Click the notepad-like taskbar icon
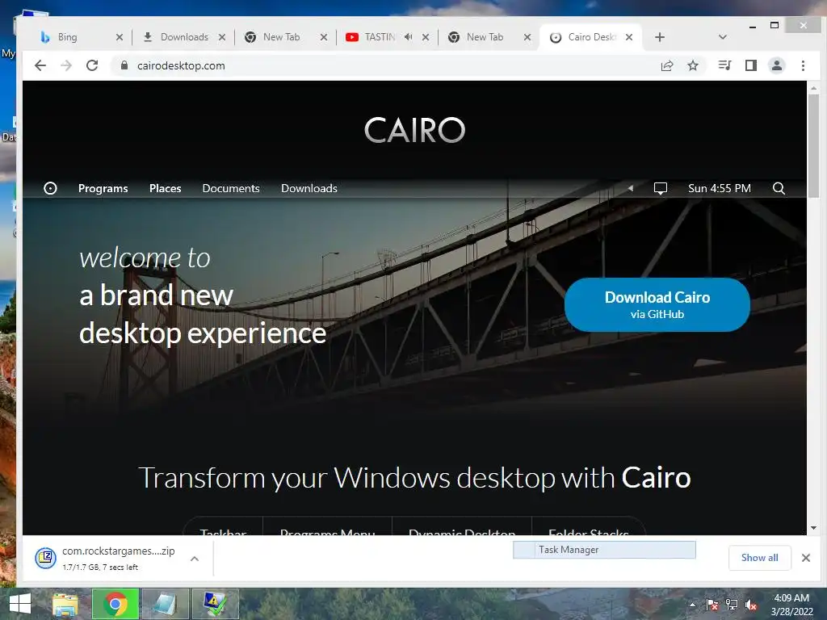This screenshot has height=620, width=827. tap(165, 604)
